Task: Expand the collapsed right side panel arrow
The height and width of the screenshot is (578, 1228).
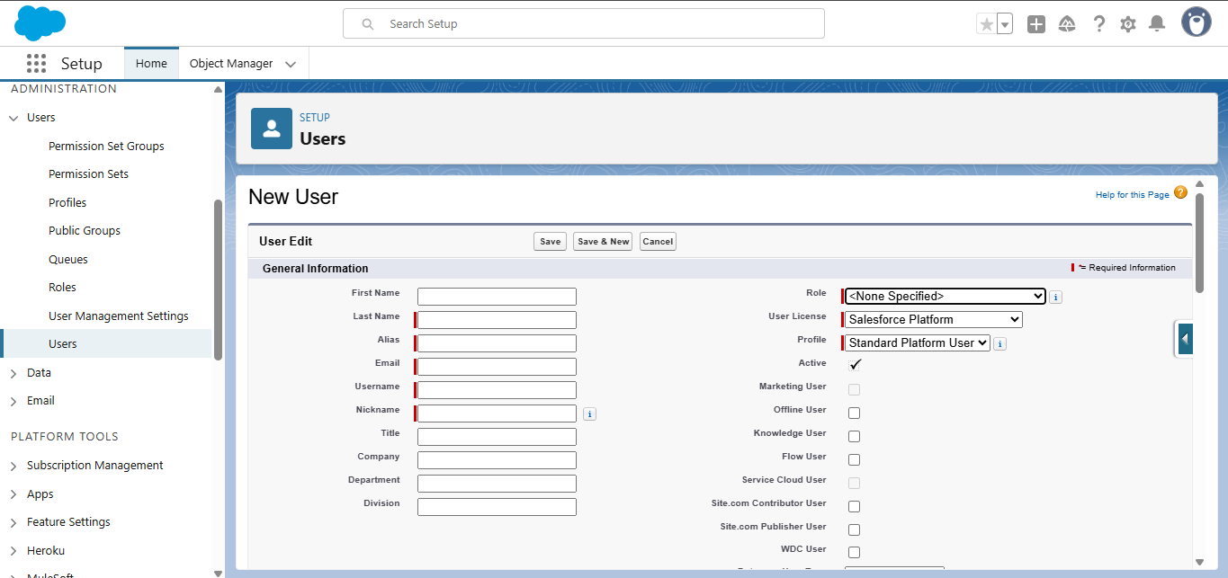Action: pyautogui.click(x=1185, y=339)
